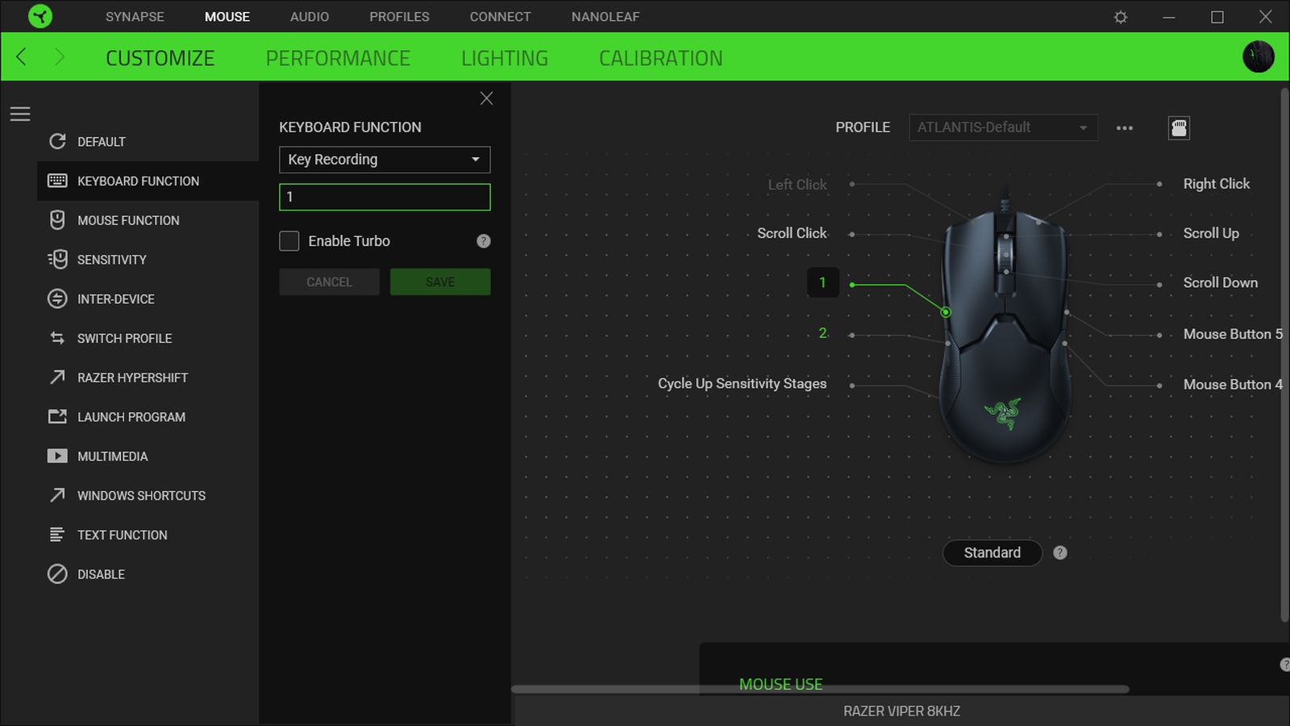The height and width of the screenshot is (726, 1290).
Task: Go back with the left arrow
Action: [x=22, y=56]
